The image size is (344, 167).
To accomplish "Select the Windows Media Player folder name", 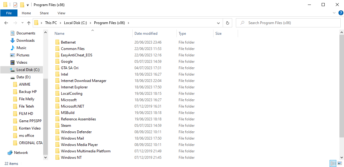I will coord(79,144).
